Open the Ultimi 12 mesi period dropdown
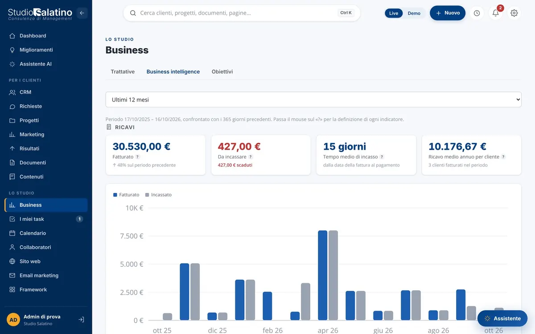The width and height of the screenshot is (535, 334). 313,100
